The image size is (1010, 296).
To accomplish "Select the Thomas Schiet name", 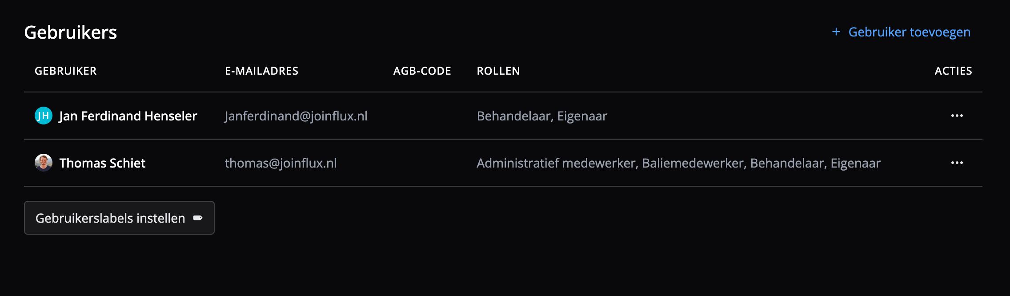I will [x=102, y=163].
